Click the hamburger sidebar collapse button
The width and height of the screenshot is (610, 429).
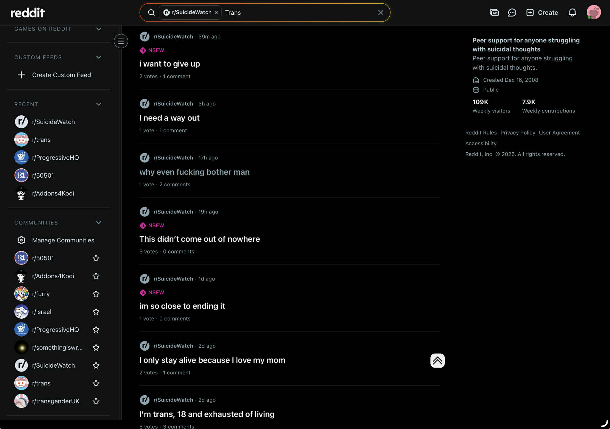[121, 41]
